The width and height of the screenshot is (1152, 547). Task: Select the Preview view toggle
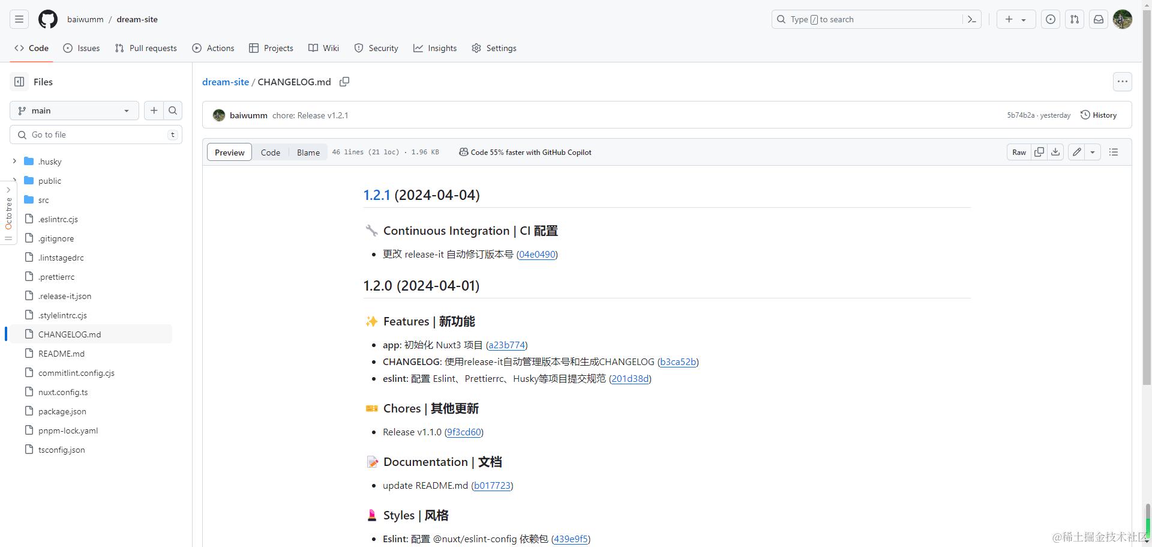[230, 152]
